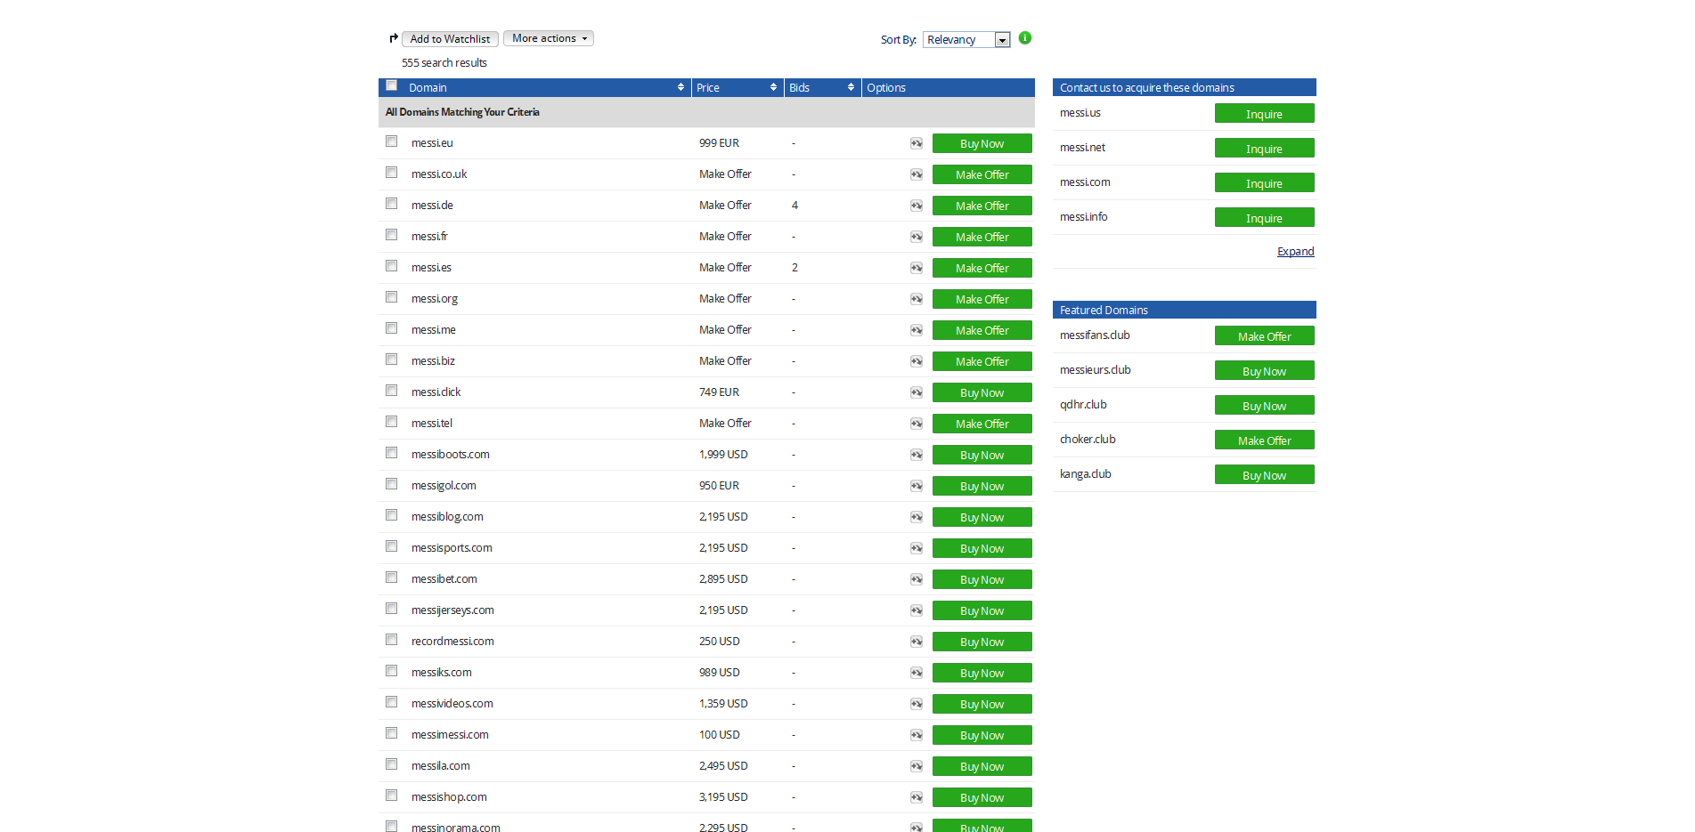Open recordmessi.com domain link

click(x=452, y=642)
